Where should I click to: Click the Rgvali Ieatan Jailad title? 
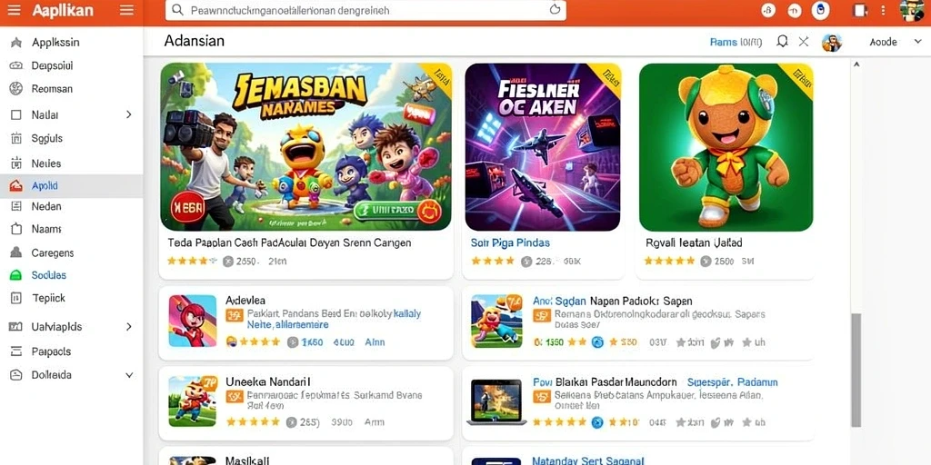[694, 242]
